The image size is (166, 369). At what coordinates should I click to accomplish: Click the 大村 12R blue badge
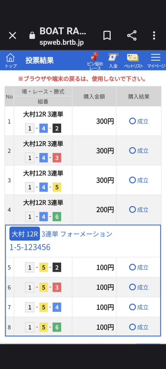pyautogui.click(x=25, y=234)
